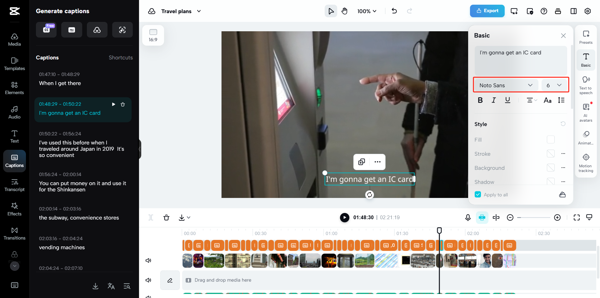Screen dimensions: 600x298
Task: Click the Stroke color swatch
Action: click(551, 154)
